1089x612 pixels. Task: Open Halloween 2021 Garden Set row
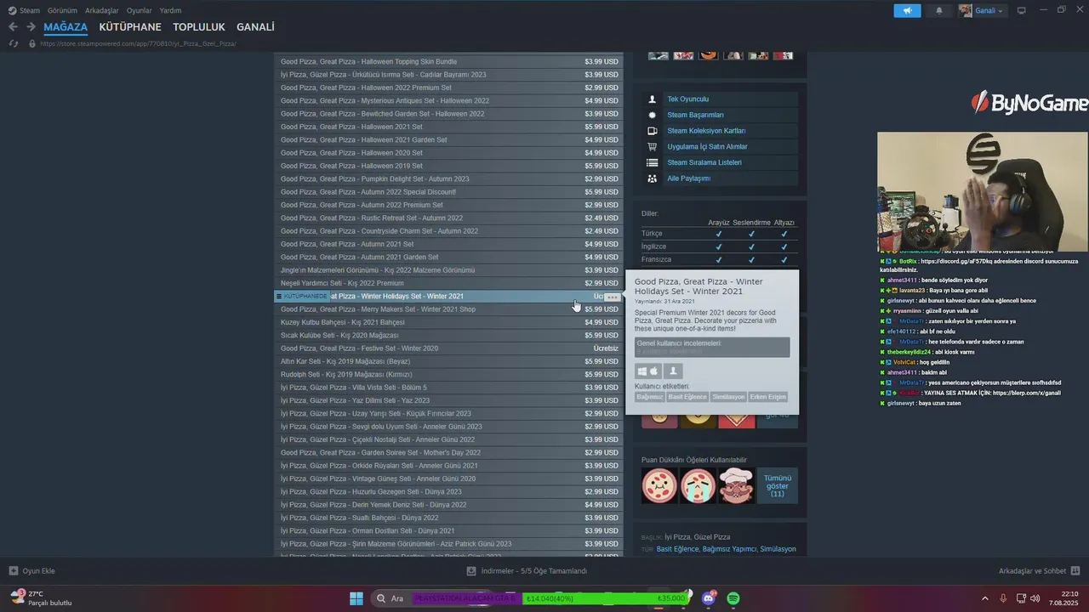coord(449,139)
